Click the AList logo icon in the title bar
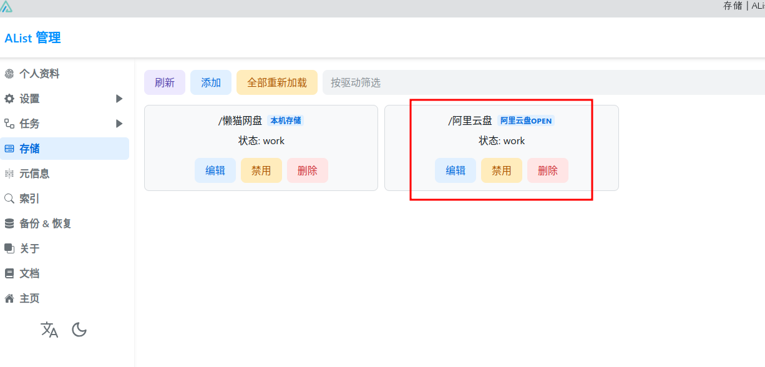 (x=6, y=7)
